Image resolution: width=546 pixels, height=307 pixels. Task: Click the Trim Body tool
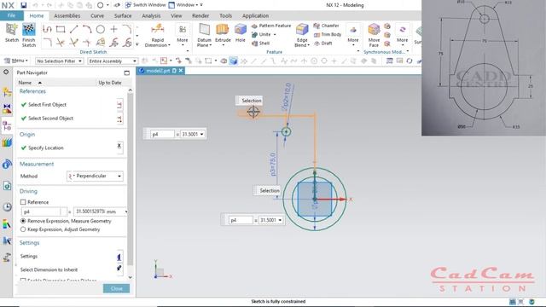(x=328, y=34)
